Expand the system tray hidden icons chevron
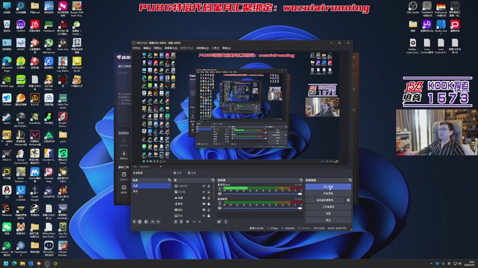 click(431, 263)
